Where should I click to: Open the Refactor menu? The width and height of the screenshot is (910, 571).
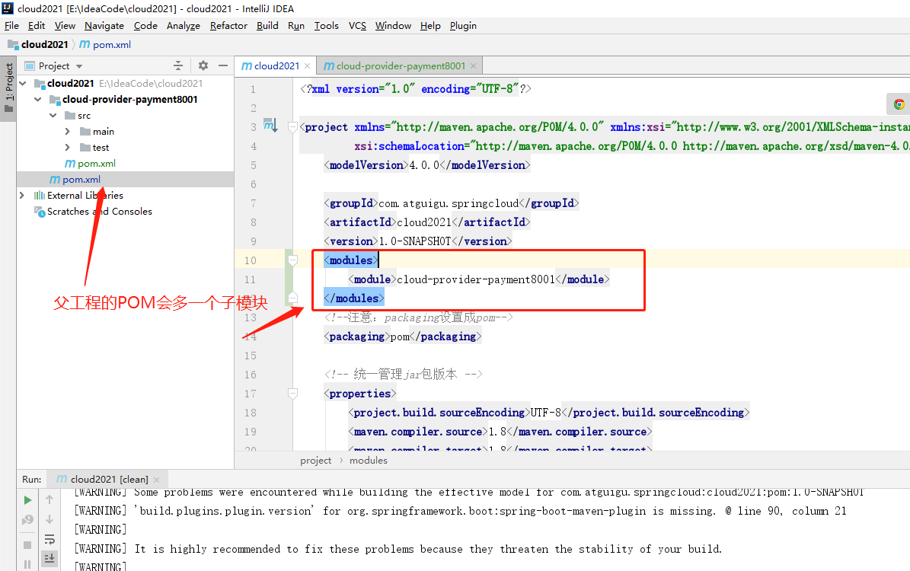pyautogui.click(x=228, y=26)
